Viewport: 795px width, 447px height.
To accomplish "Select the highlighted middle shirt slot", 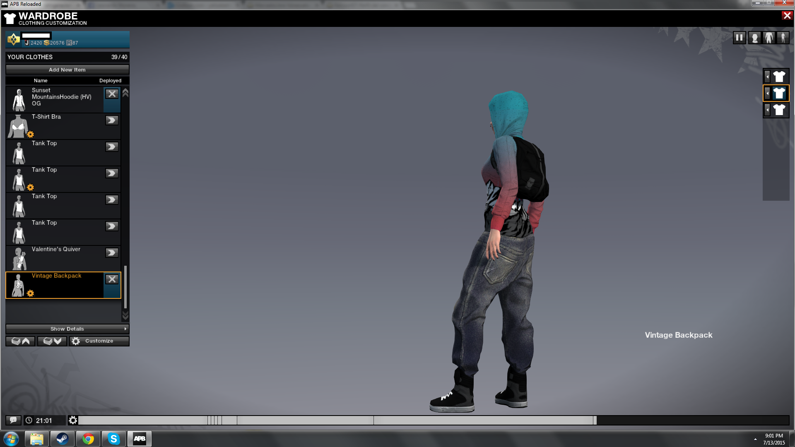I will click(779, 93).
